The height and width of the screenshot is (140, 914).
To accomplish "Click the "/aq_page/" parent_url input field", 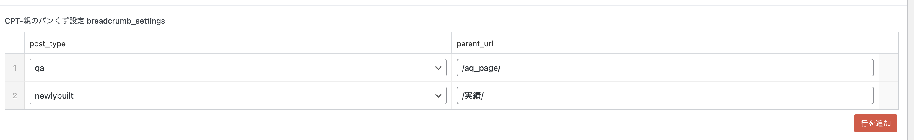I will click(665, 68).
